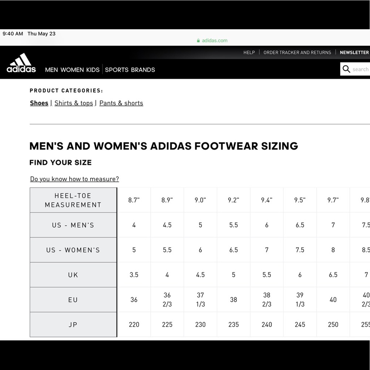Image resolution: width=370 pixels, height=370 pixels.
Task: Select Shirts & tops category
Action: [x=74, y=103]
